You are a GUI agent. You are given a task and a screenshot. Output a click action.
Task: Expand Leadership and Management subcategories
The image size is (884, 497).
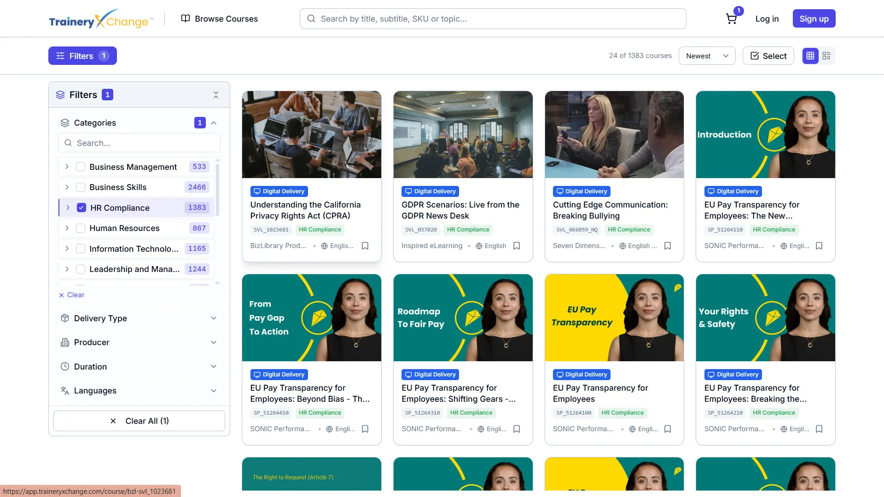(x=67, y=269)
